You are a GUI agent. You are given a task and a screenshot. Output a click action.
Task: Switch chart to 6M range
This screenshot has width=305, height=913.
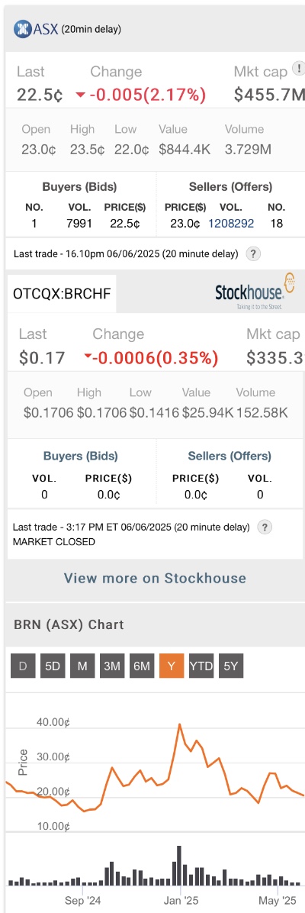tap(141, 666)
